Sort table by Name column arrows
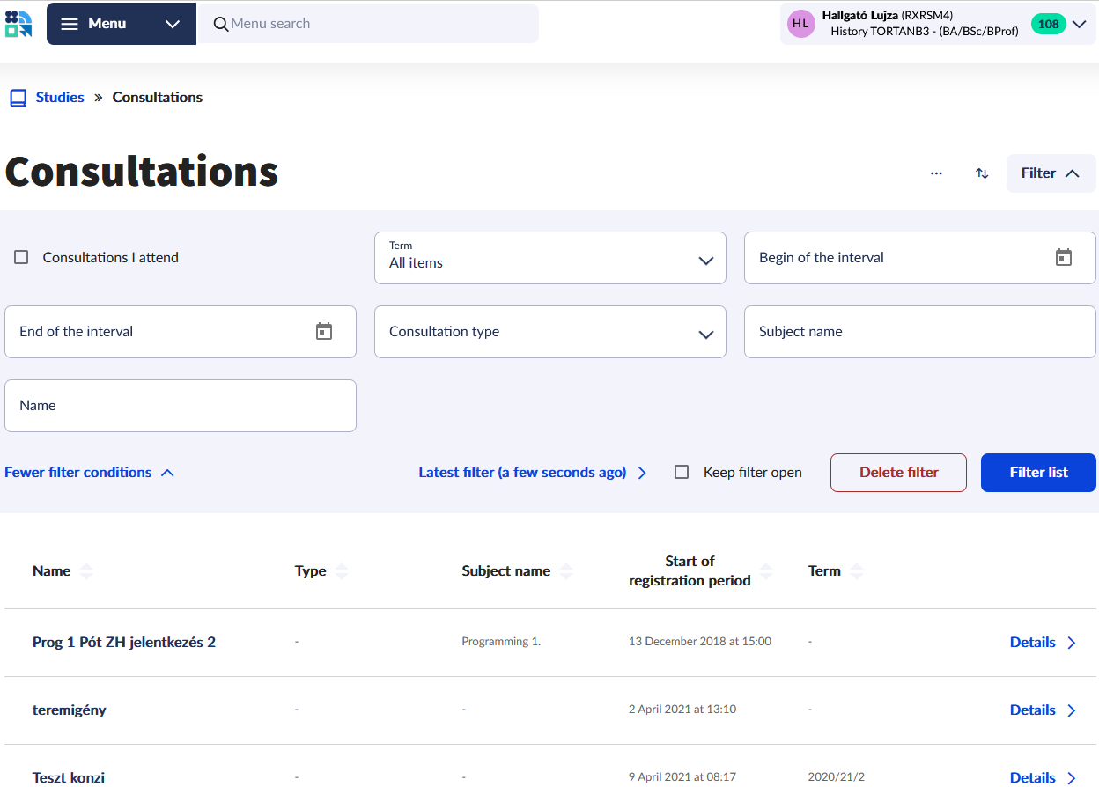Viewport: 1099px width, 787px height. (x=86, y=571)
